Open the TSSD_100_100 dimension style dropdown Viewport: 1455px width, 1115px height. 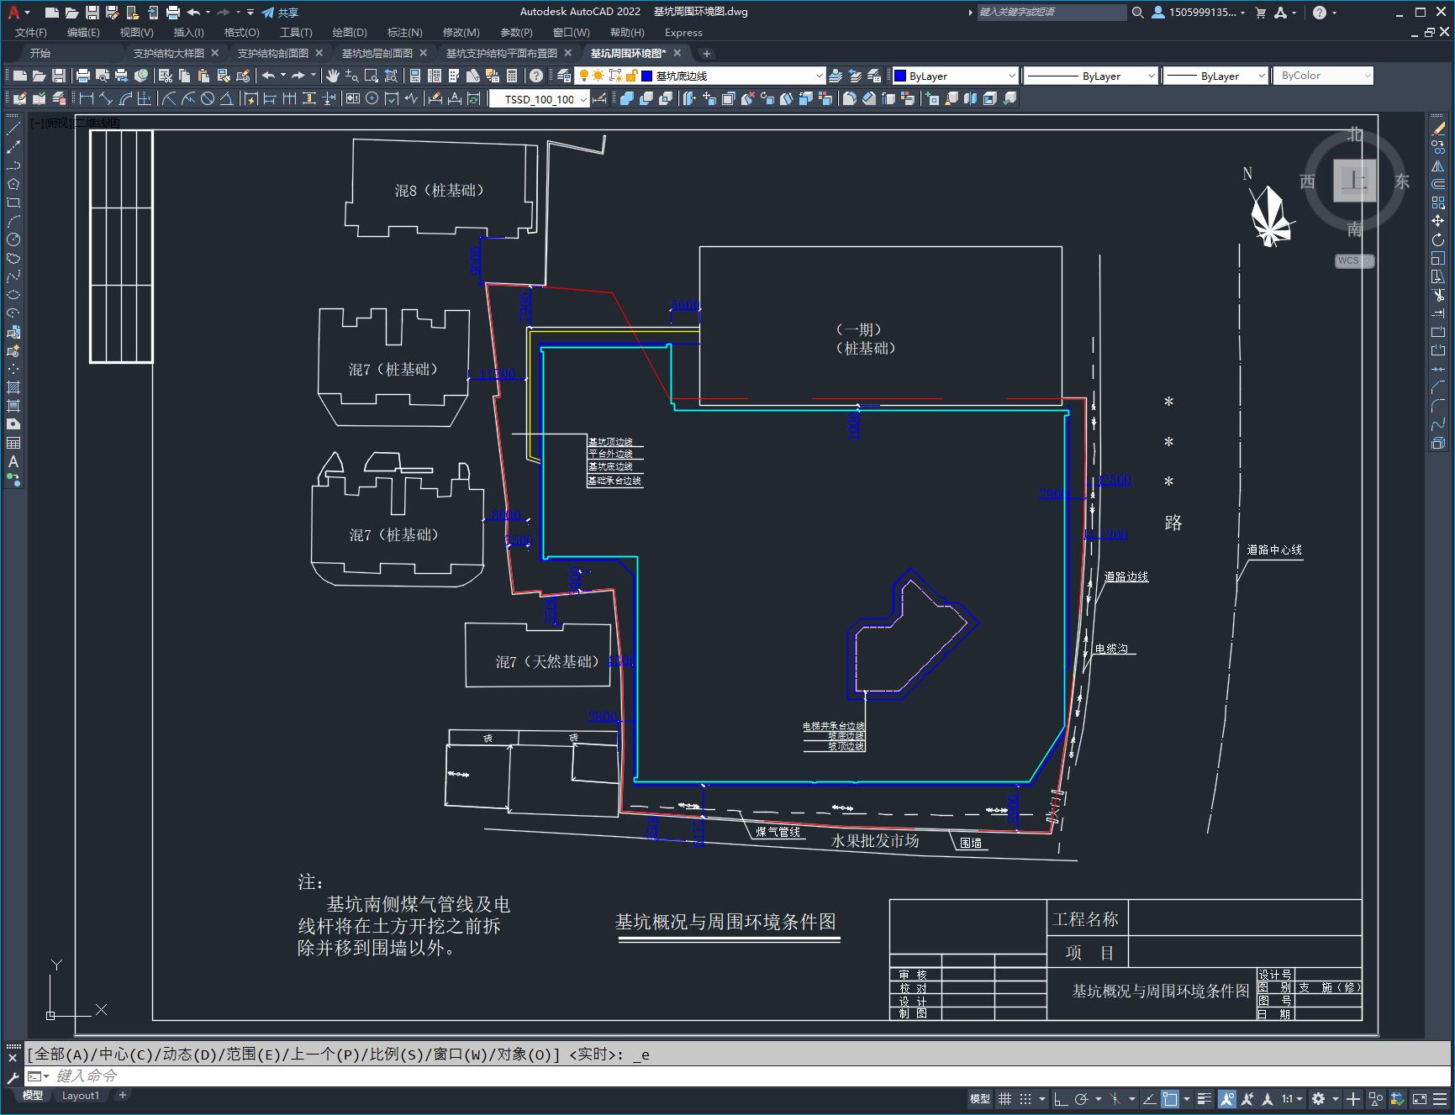(539, 99)
